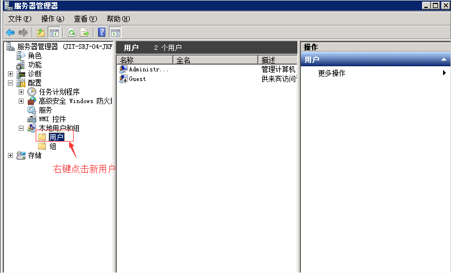Viewport: 451px width, 273px height.
Task: Click the 功能 (Features) tree icon
Action: coord(20,65)
